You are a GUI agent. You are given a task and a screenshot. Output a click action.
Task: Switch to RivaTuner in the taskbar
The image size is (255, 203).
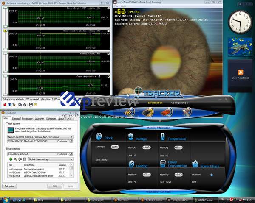(x=124, y=200)
